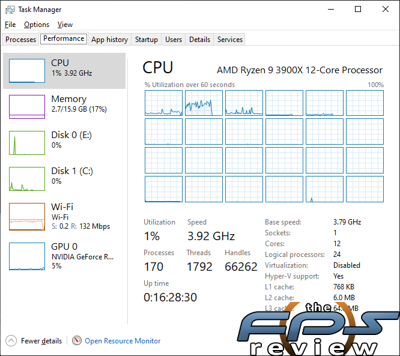Viewport: 400px width, 356px height.
Task: Click the first logical processor graph
Action: pos(163,103)
